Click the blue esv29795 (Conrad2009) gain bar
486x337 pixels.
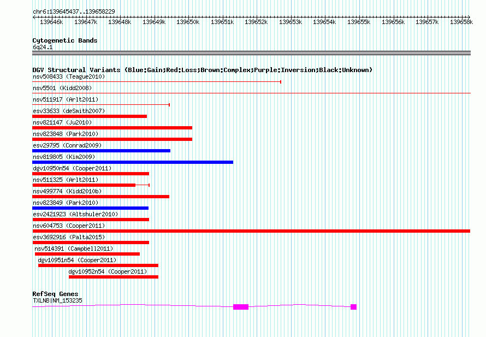click(x=102, y=151)
